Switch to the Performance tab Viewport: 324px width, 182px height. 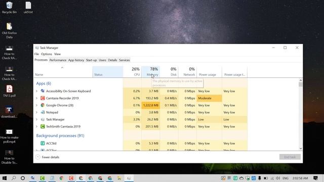[58, 60]
